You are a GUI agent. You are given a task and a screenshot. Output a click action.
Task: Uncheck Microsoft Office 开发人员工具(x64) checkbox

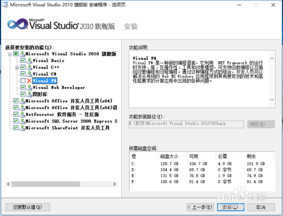(16, 101)
